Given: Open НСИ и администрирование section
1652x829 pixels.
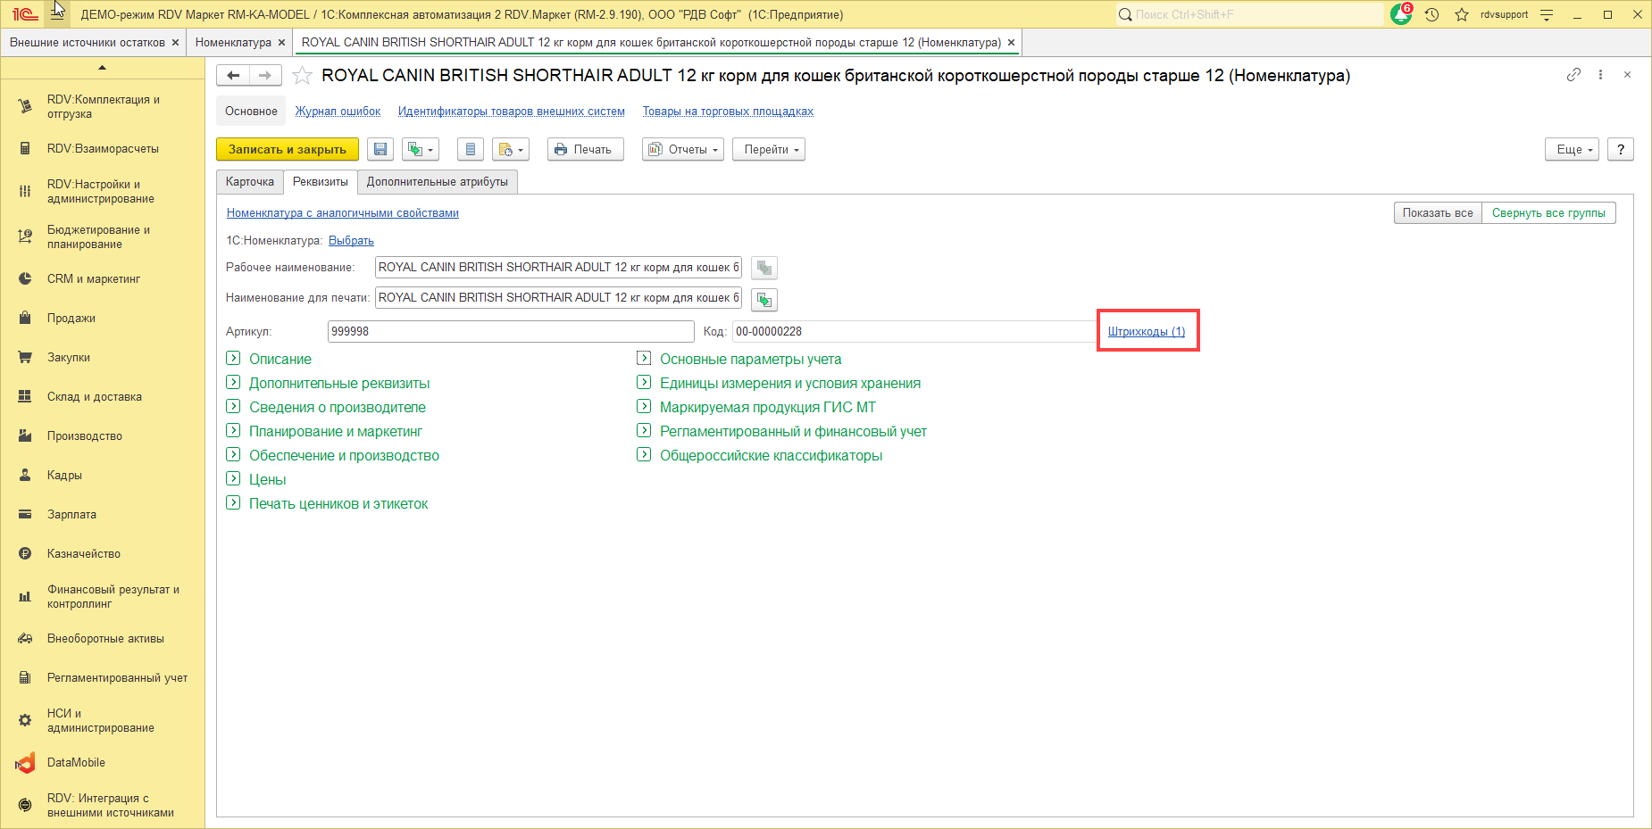Looking at the screenshot, I should coord(103,721).
